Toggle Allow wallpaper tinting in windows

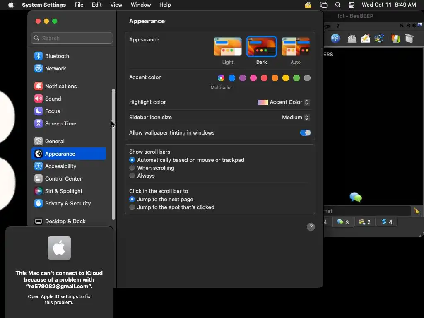pos(305,133)
